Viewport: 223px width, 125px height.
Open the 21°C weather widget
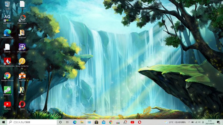[175, 122]
